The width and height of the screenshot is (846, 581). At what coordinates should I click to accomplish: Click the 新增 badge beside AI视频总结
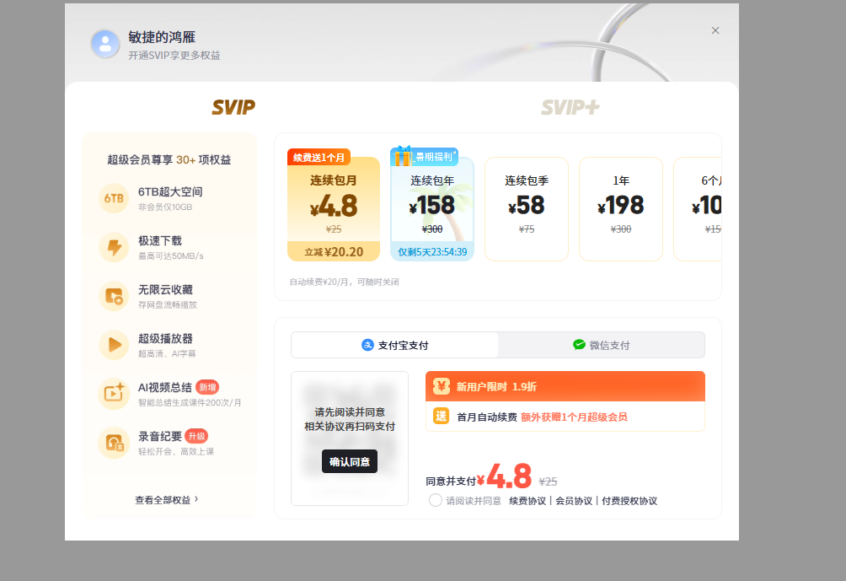click(207, 387)
